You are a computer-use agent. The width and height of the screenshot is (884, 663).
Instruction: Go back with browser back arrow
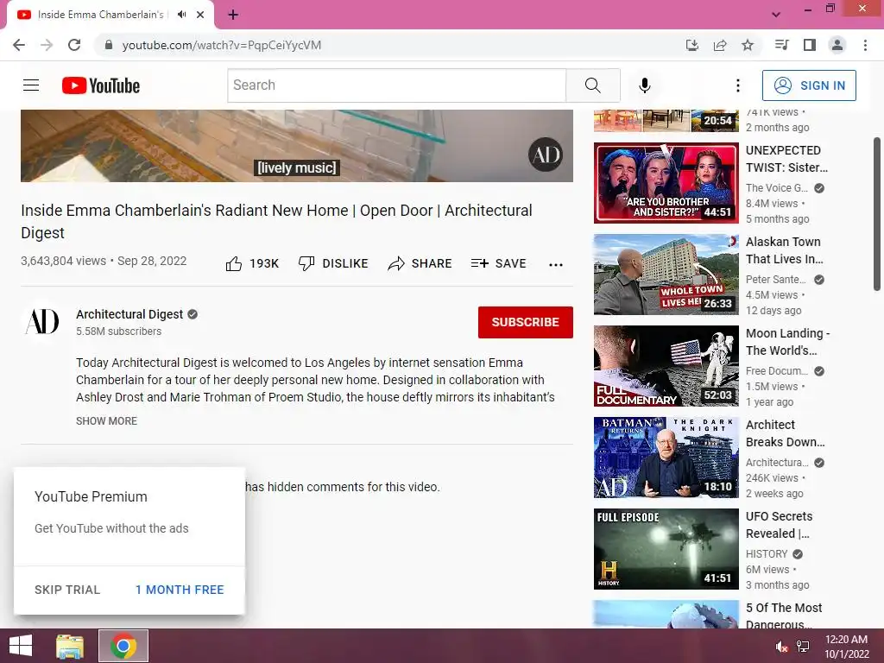(19, 45)
